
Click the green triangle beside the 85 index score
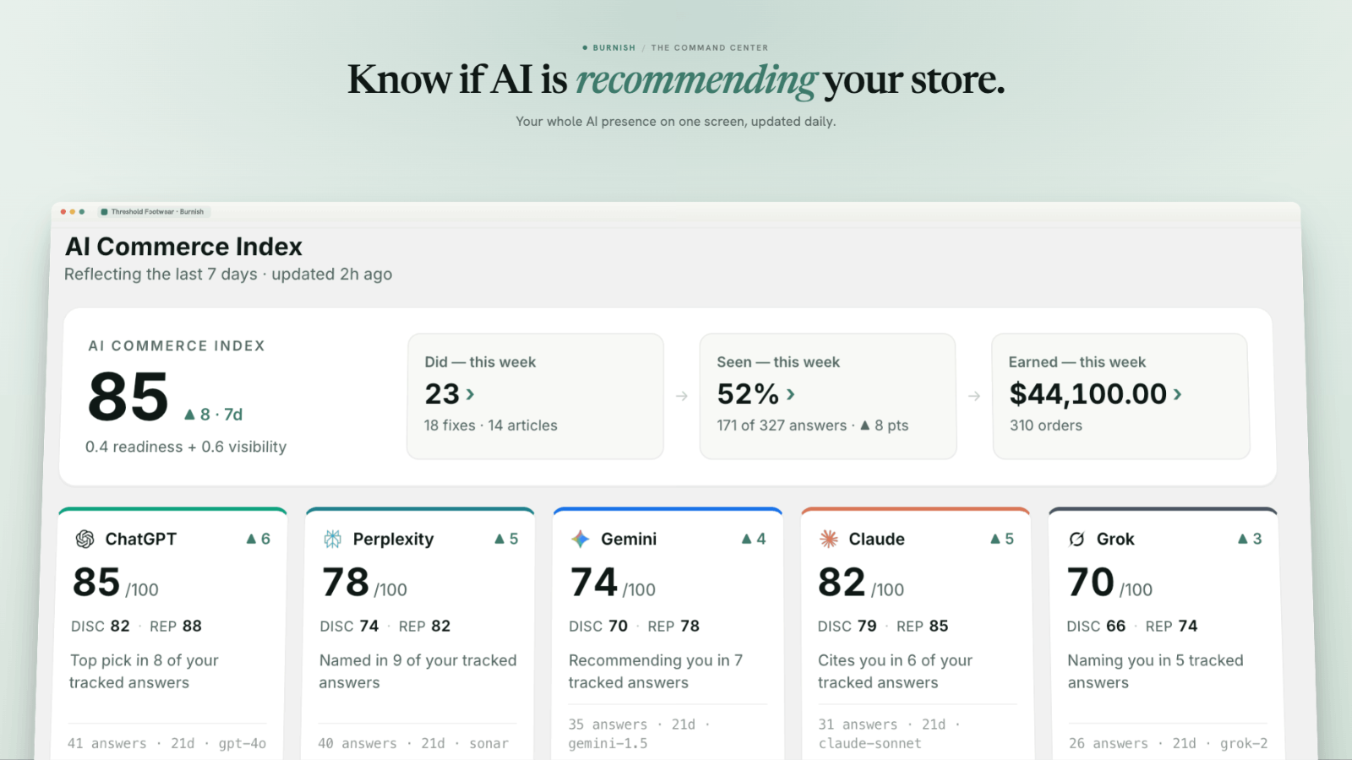click(190, 415)
